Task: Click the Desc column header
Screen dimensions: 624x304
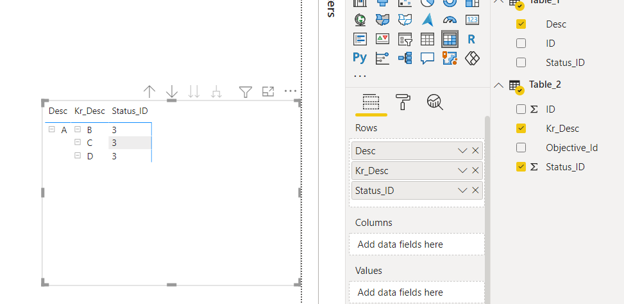Action: click(58, 111)
